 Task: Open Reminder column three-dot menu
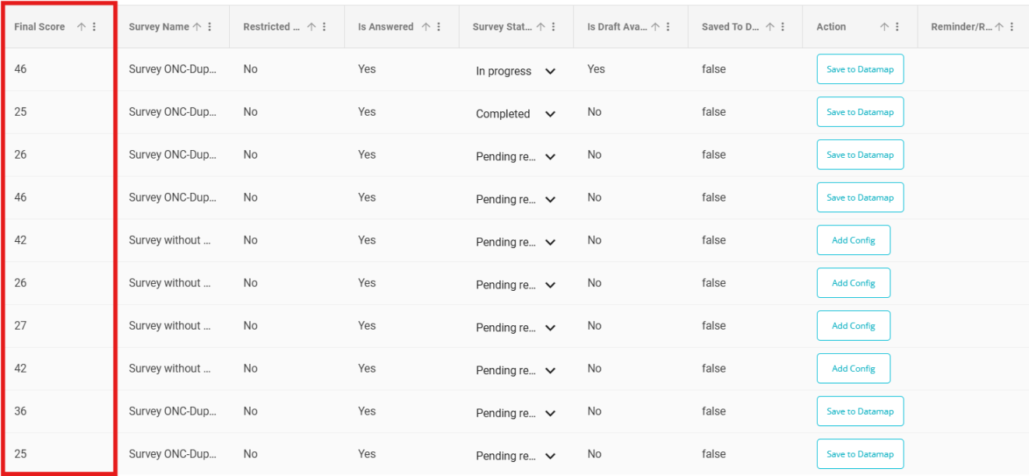coord(1011,26)
